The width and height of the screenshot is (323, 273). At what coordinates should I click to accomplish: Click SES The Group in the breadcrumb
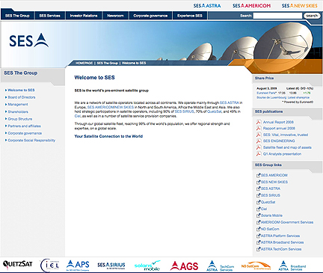tap(108, 63)
